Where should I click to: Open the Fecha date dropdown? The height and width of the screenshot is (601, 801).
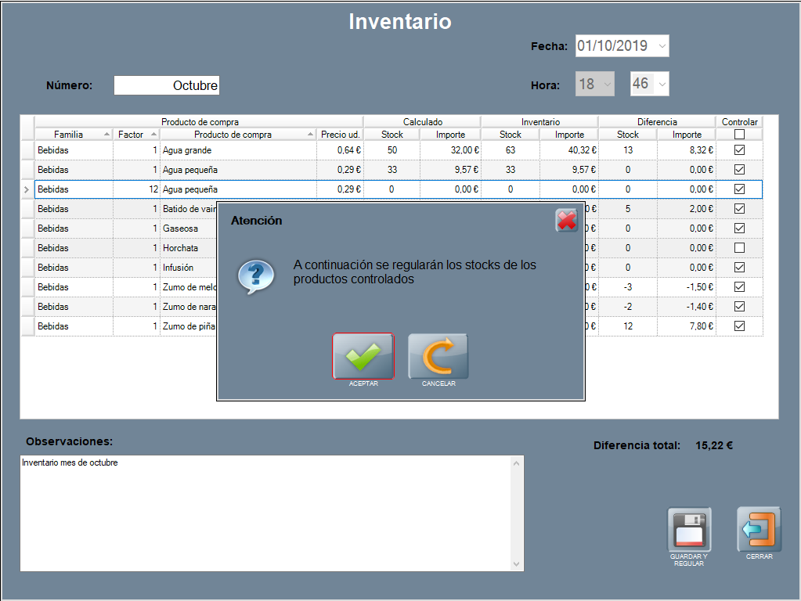(662, 46)
